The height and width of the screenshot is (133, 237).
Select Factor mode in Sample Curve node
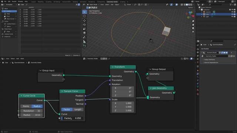click(67, 109)
